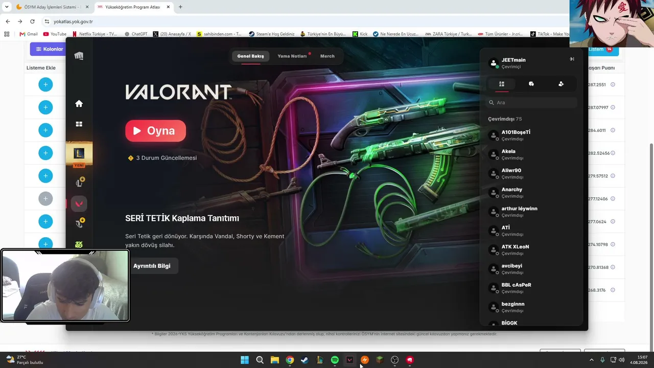Viewport: 654px width, 368px height.
Task: Open the Windows Start menu
Action: coord(245,360)
